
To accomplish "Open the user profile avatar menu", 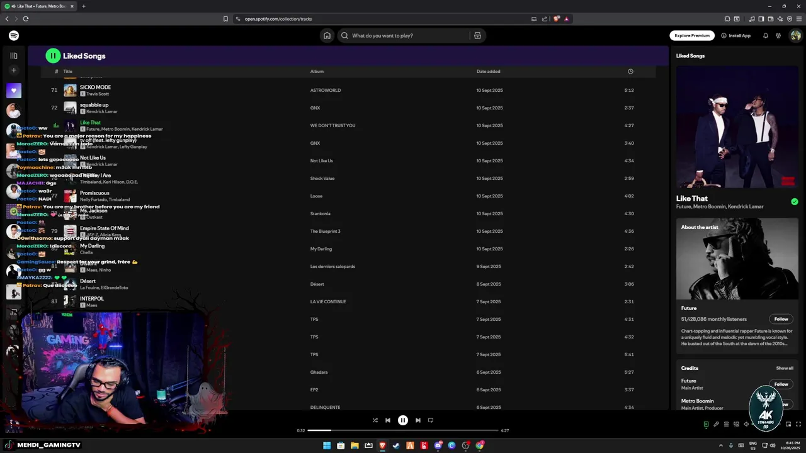I will (795, 36).
